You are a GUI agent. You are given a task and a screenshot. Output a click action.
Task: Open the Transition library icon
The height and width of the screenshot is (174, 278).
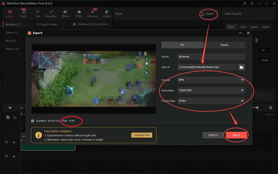(51, 12)
